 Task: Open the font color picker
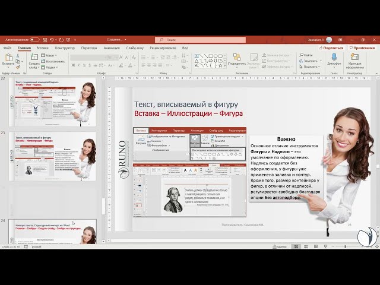[x=131, y=65]
